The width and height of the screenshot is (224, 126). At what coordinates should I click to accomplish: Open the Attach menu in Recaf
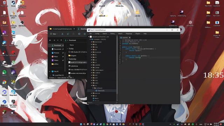[120, 34]
